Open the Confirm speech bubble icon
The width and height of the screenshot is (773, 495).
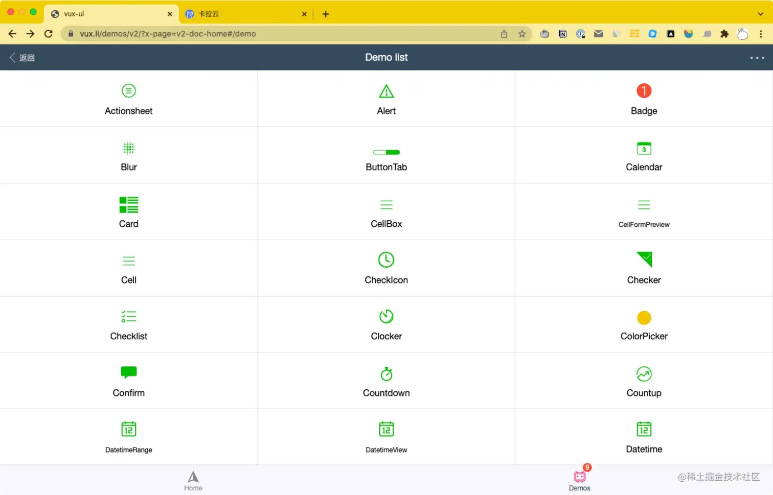(129, 372)
